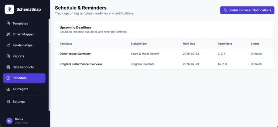Select the Schedule clock icon
The height and width of the screenshot is (127, 278).
click(x=8, y=78)
